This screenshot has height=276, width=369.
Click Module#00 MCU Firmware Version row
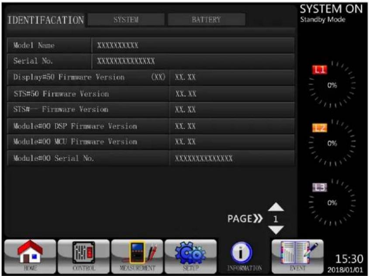[x=151, y=142]
